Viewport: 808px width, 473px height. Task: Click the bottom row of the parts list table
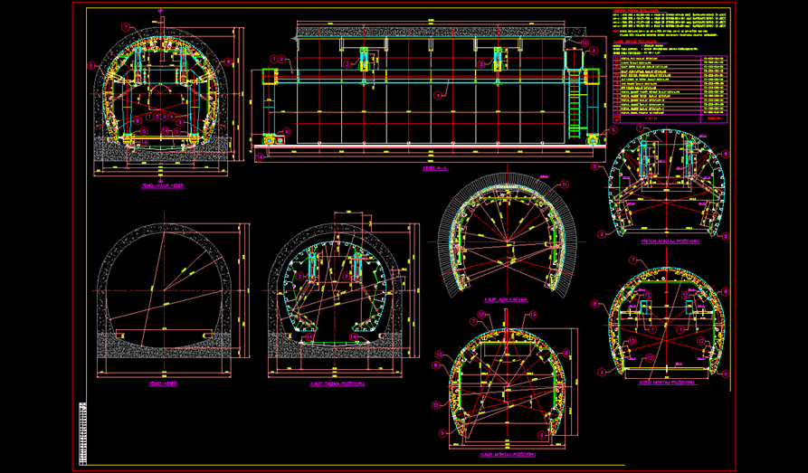(670, 118)
